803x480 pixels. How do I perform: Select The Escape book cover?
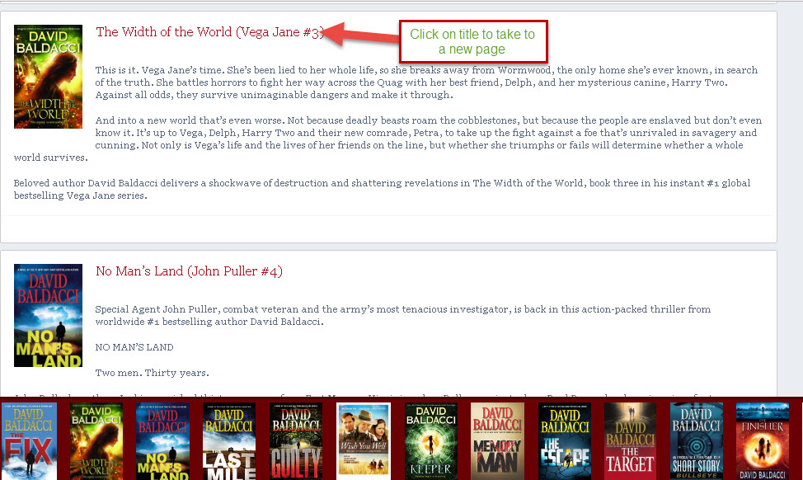[565, 441]
